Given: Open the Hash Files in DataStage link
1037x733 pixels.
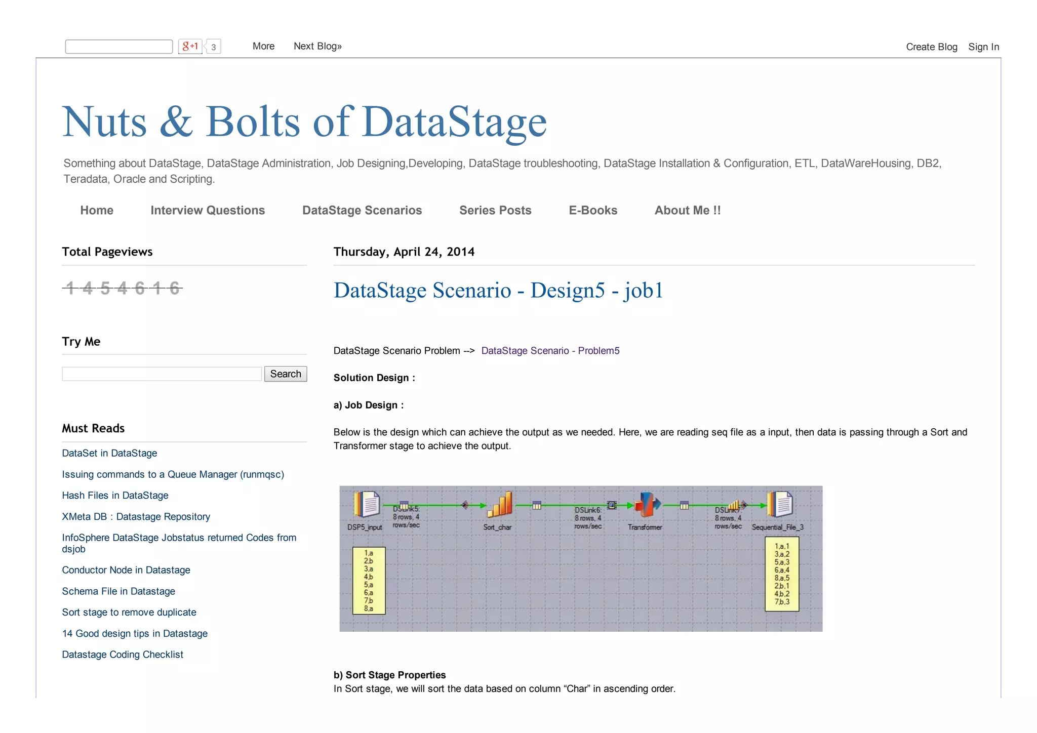Looking at the screenshot, I should tap(115, 496).
